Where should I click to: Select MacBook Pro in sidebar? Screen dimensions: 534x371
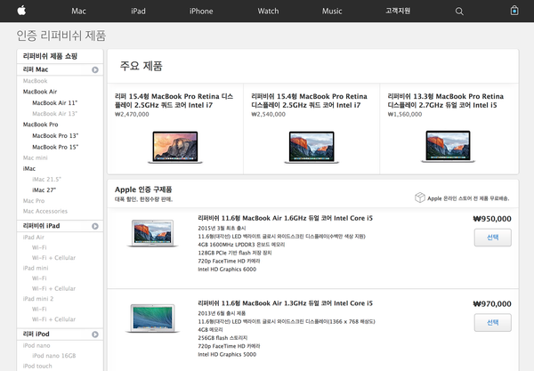tap(41, 125)
